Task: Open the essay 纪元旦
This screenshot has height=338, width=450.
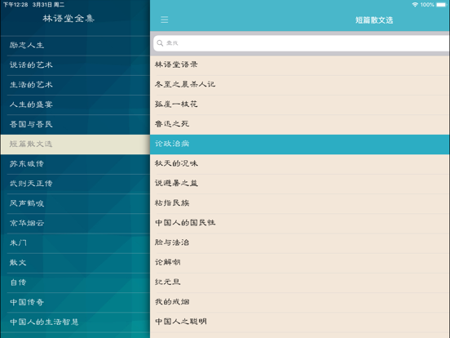Action: [x=300, y=282]
